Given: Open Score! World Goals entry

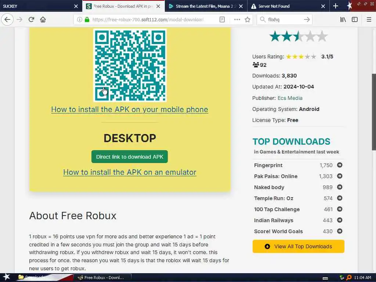Looking at the screenshot, I should (278, 231).
